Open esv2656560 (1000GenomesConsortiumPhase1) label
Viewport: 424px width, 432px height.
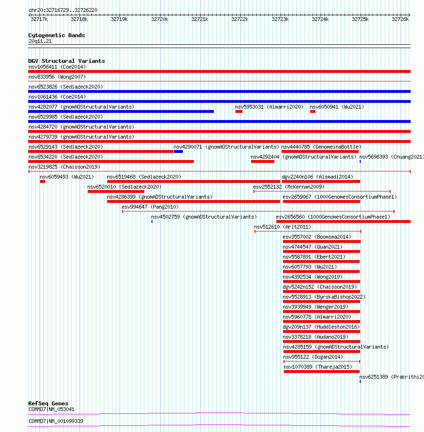[x=333, y=217]
